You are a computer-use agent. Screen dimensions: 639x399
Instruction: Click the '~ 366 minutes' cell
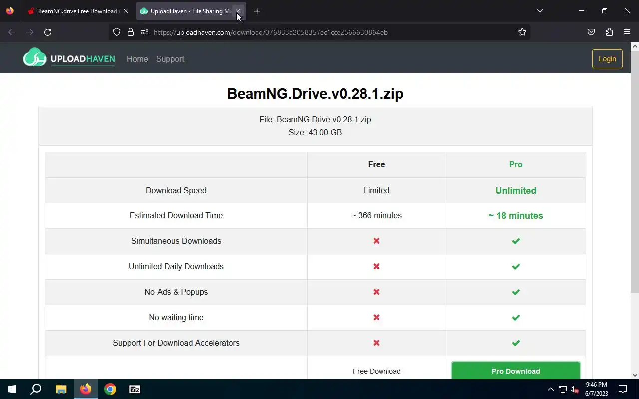[x=376, y=215]
